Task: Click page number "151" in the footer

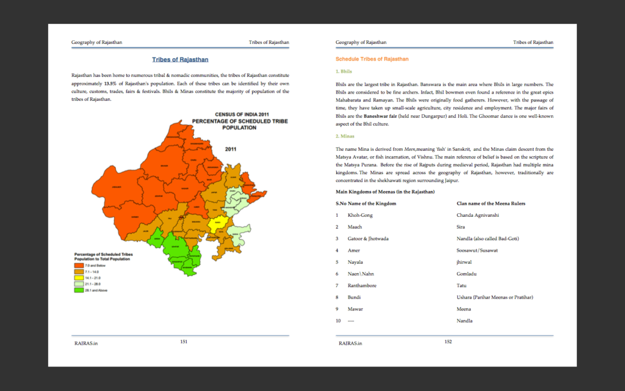Action: [184, 342]
